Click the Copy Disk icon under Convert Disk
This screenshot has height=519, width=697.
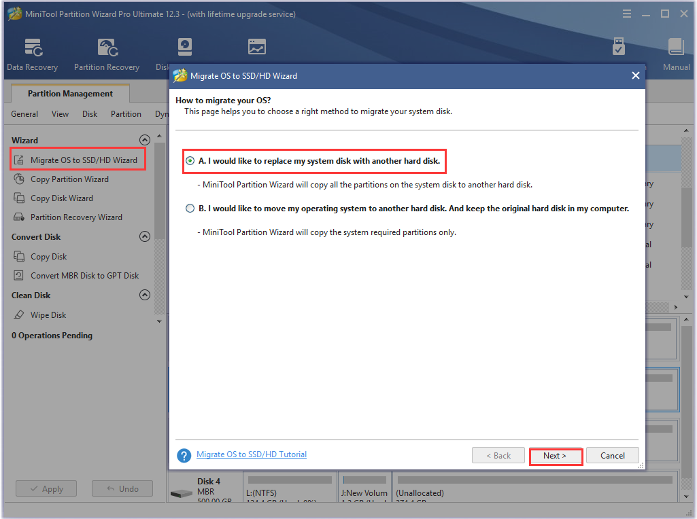point(19,257)
